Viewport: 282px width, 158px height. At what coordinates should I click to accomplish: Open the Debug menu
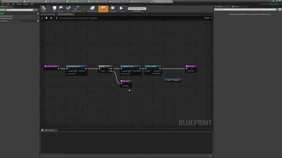click(19, 4)
